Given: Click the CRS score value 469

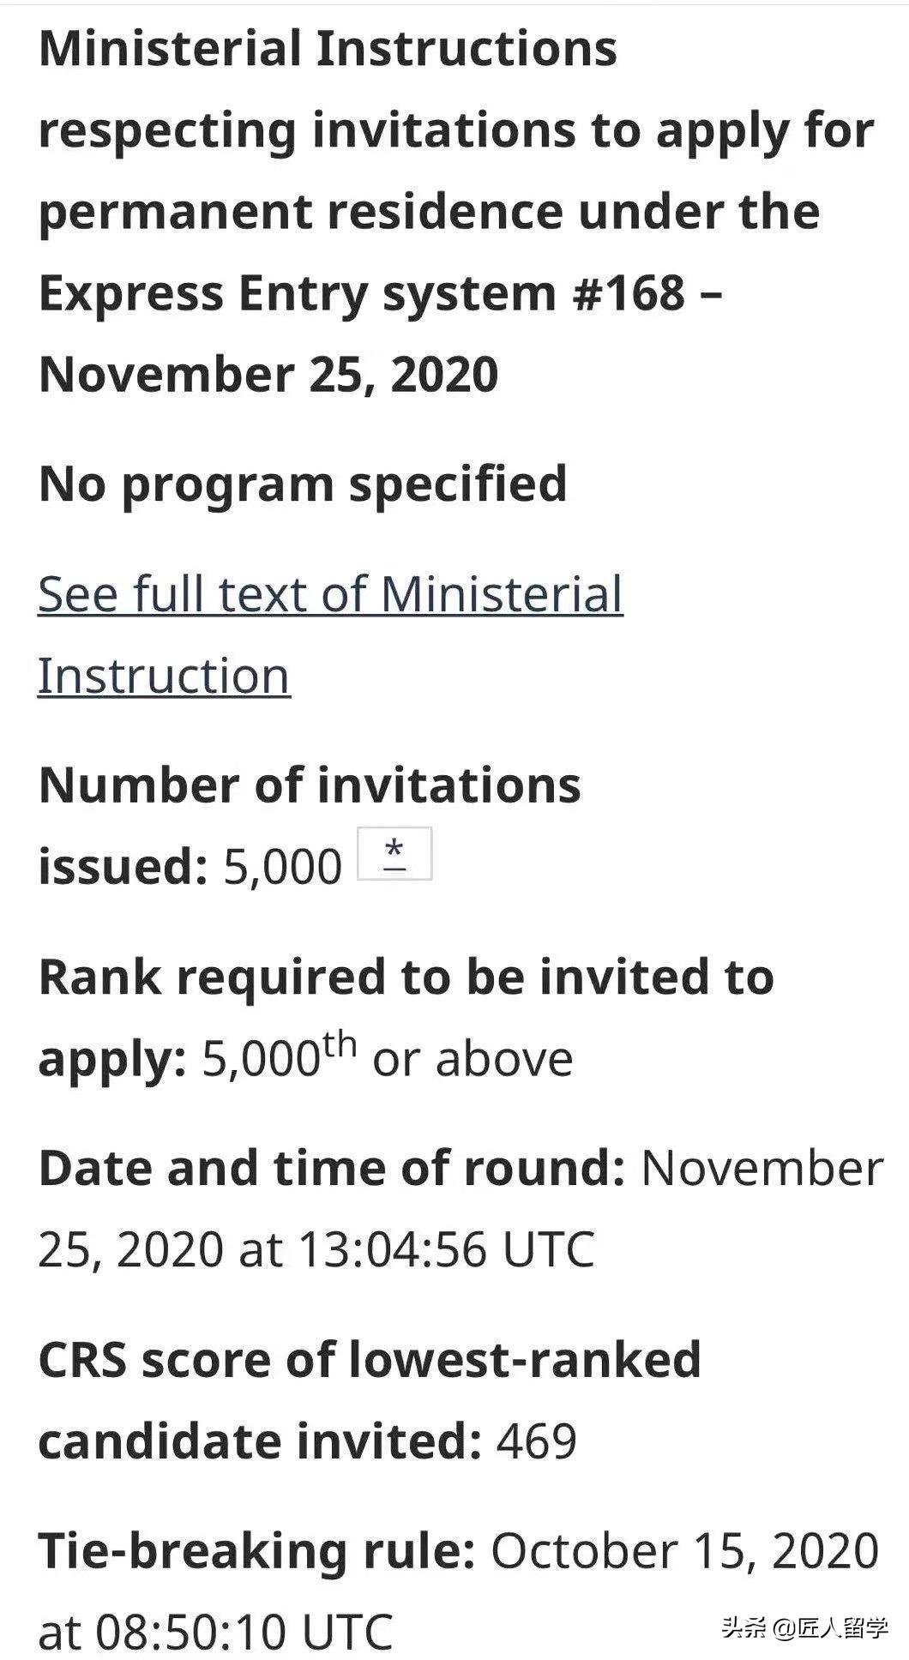Looking at the screenshot, I should (x=536, y=1441).
